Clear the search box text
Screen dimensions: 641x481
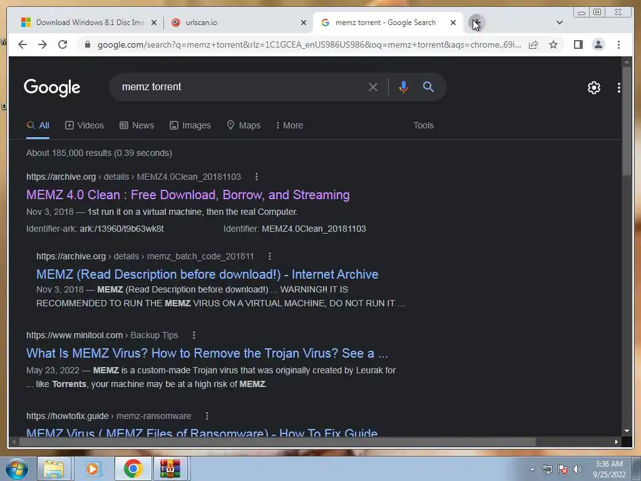[373, 86]
